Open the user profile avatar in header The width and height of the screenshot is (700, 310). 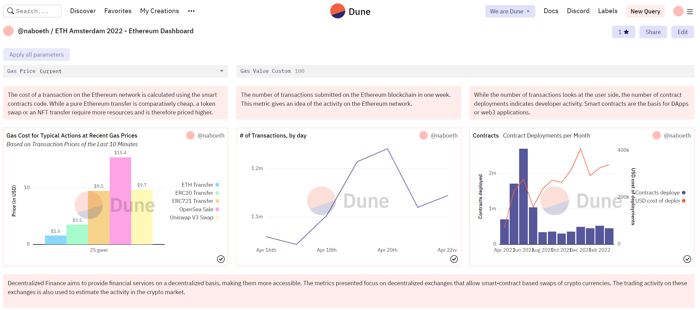coord(678,11)
